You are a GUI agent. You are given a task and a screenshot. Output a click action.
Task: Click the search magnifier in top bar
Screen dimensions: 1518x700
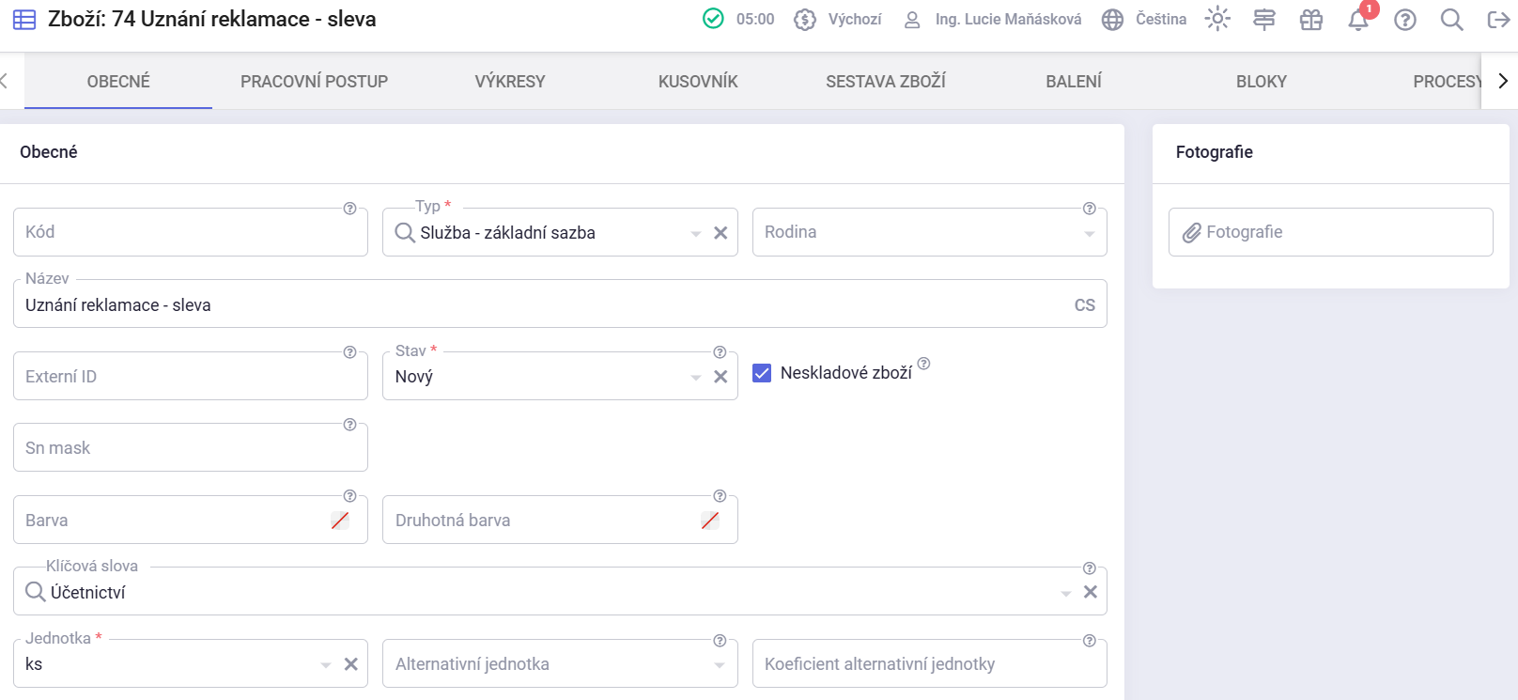(1451, 20)
